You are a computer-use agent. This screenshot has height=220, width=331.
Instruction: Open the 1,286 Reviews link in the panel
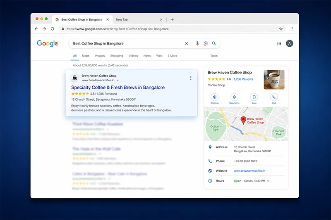[x=243, y=79]
